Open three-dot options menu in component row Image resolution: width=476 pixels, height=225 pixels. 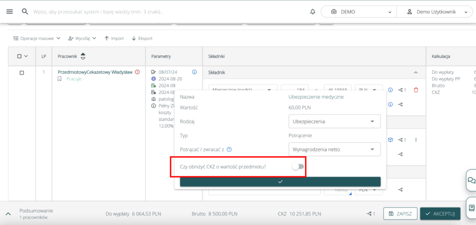[x=416, y=140]
